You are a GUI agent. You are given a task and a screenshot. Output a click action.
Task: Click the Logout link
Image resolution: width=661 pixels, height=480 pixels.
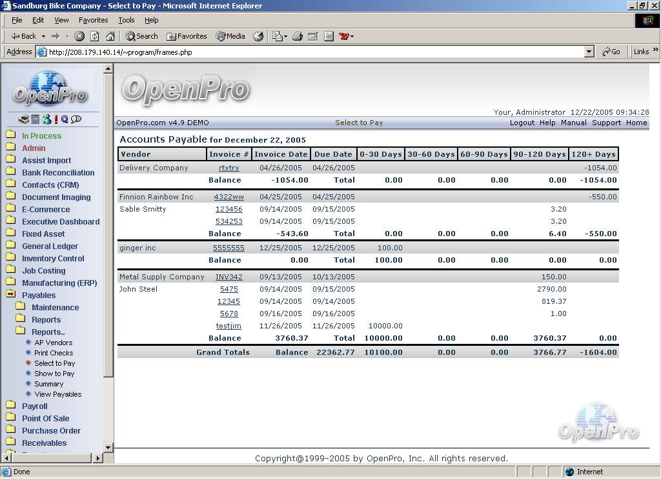522,123
